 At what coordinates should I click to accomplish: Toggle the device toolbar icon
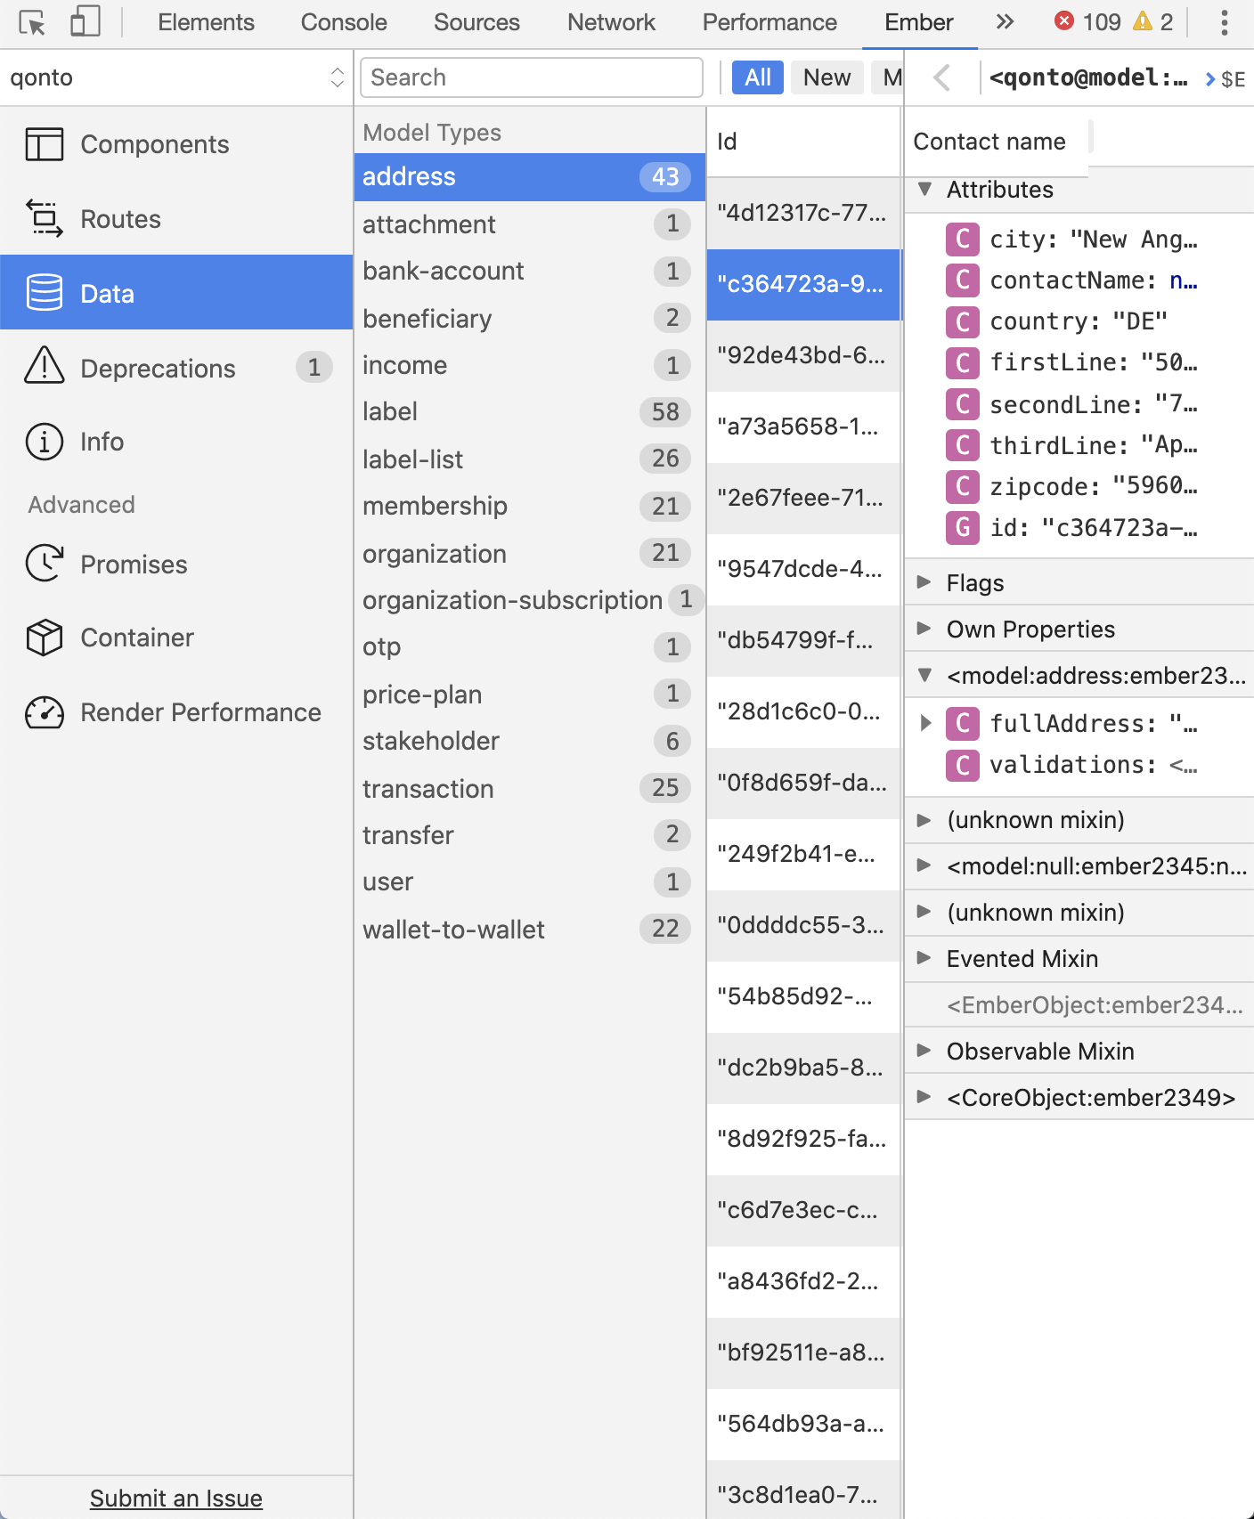click(85, 22)
